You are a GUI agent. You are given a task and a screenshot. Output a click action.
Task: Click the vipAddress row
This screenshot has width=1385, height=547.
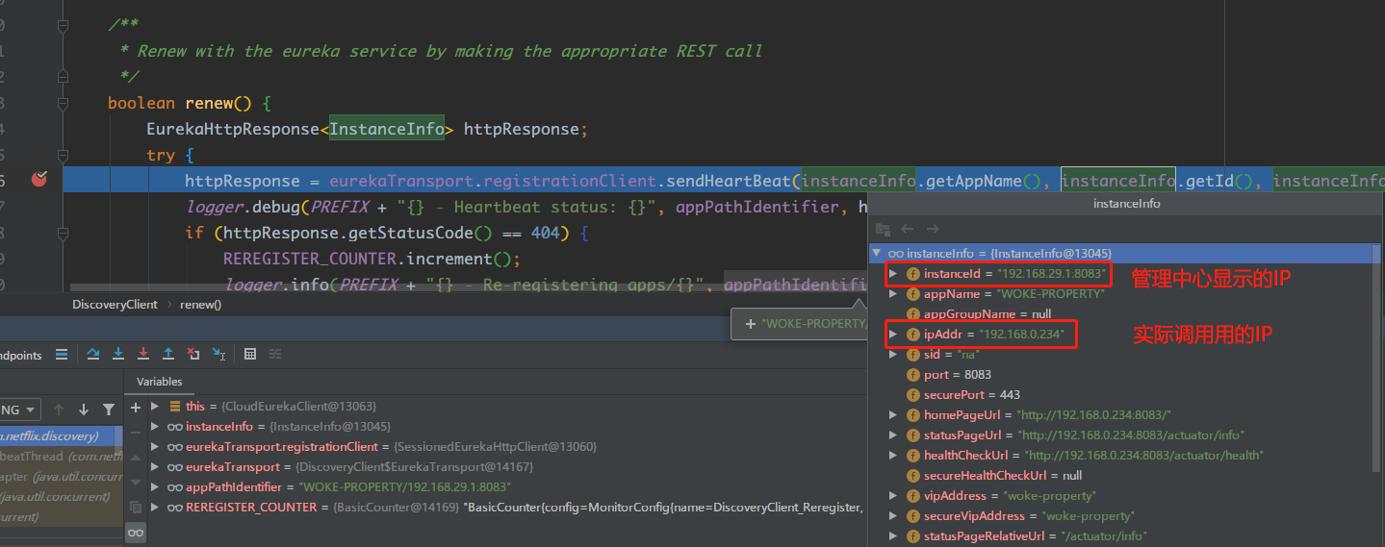pyautogui.click(x=1121, y=496)
